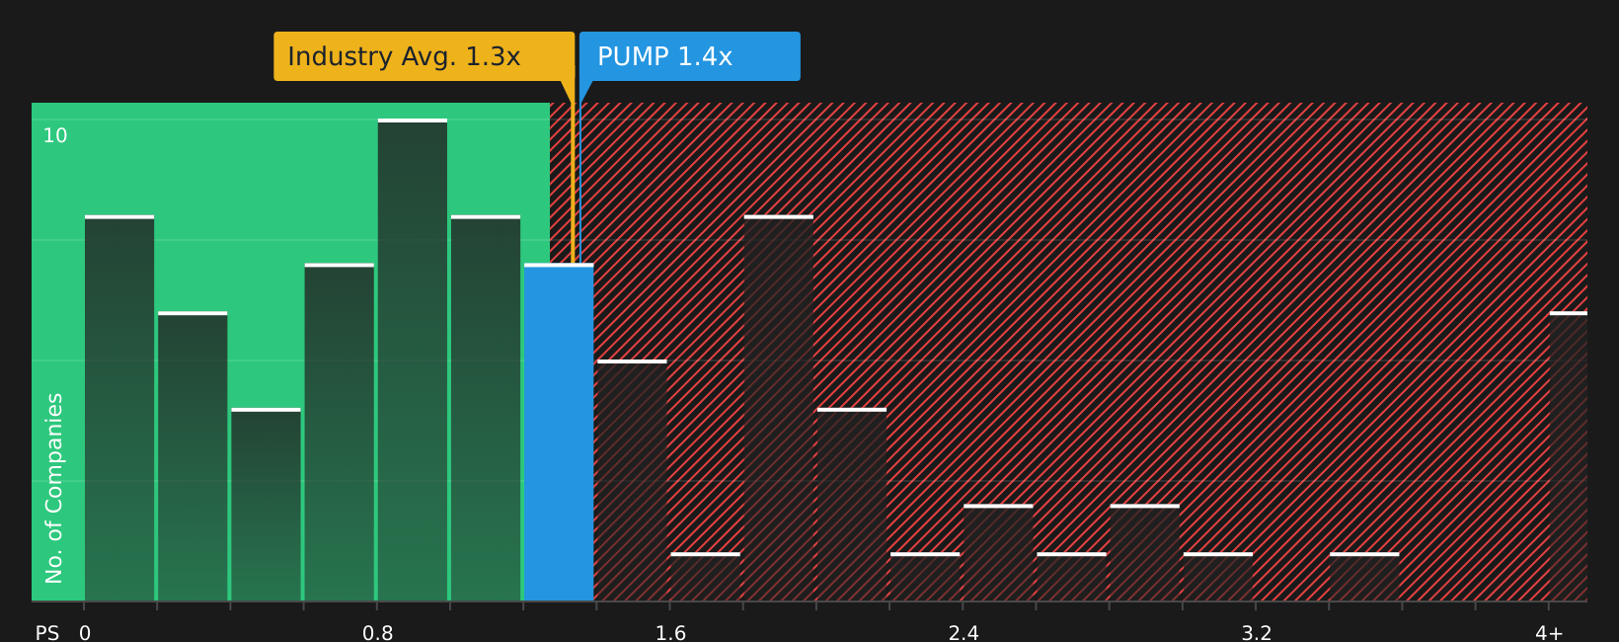Screen dimensions: 1619x642
Task: Select the tall bar for PS 1.8 to 2.0
Action: point(779,408)
